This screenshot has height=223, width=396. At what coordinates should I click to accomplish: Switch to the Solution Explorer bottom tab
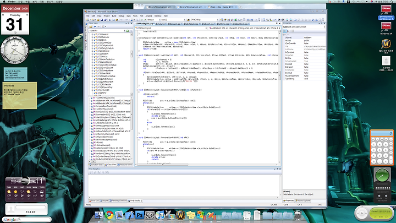click(96, 165)
